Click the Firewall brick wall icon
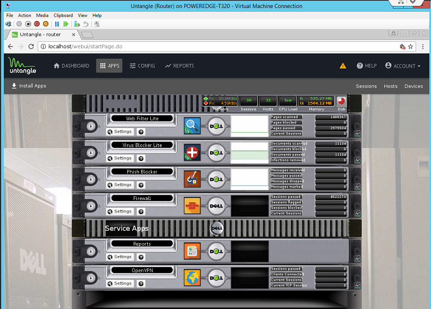 tap(192, 205)
